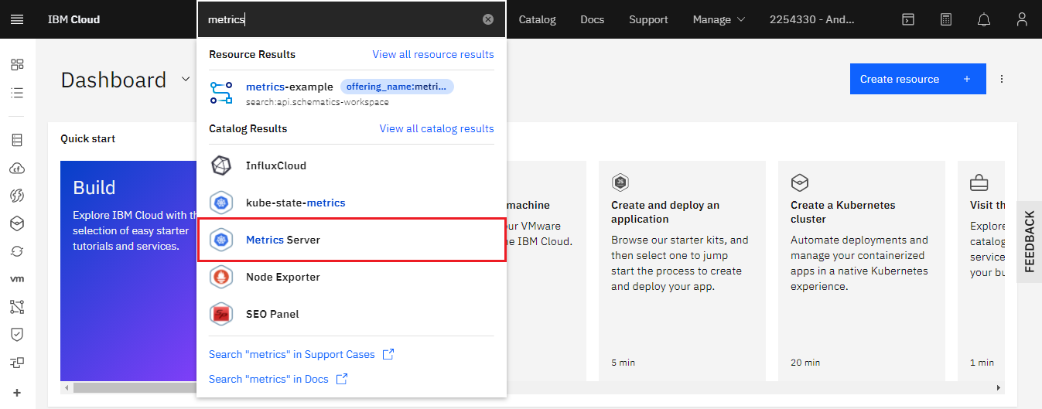Click the Node Exporter hexagon icon

click(x=221, y=277)
